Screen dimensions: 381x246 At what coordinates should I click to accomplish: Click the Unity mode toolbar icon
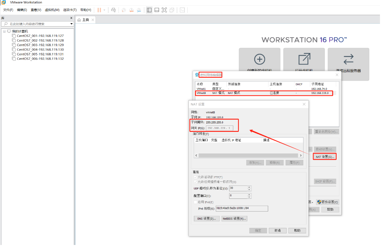172,10
